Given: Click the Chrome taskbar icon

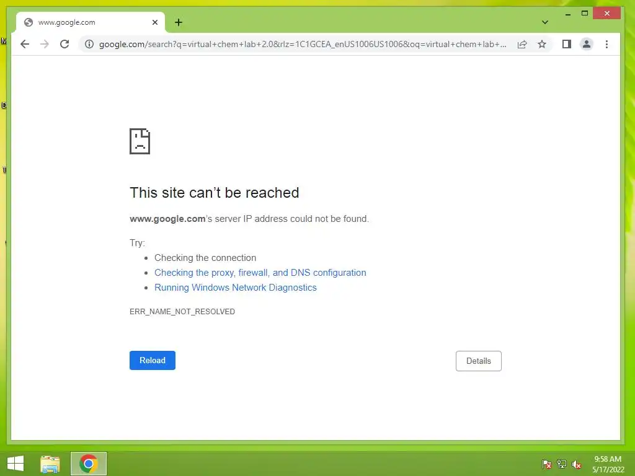Looking at the screenshot, I should point(89,464).
